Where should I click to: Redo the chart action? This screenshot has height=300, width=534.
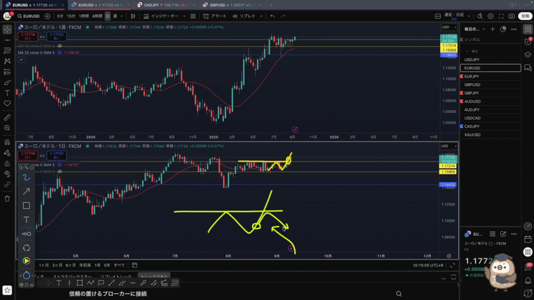[283, 16]
